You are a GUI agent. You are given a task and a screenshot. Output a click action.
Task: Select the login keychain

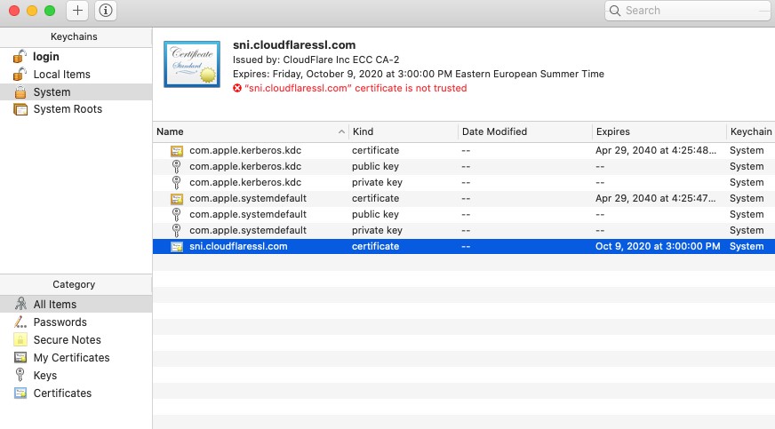click(x=45, y=57)
